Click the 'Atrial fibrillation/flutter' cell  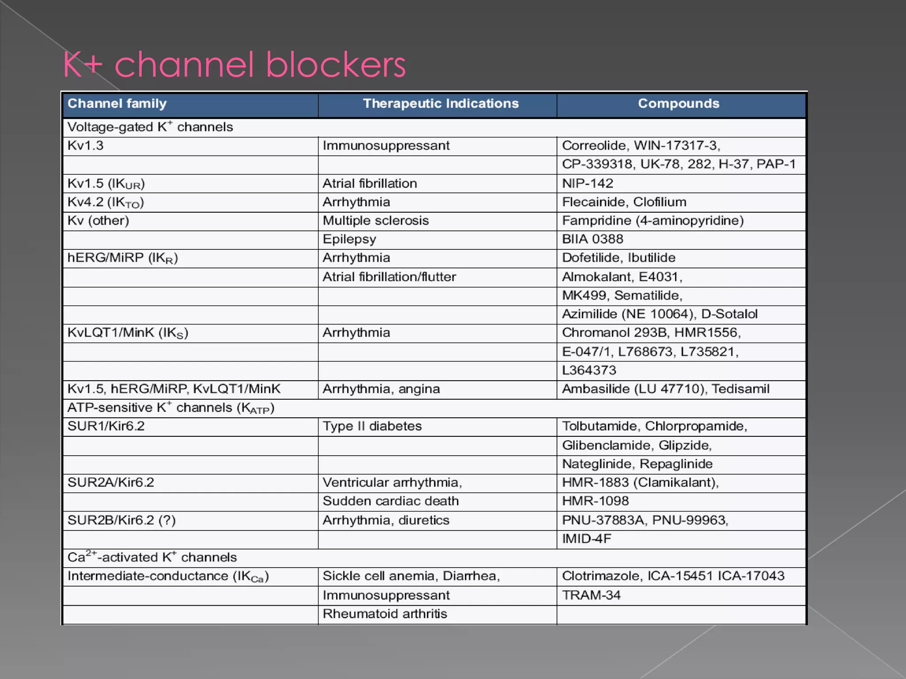(x=438, y=277)
